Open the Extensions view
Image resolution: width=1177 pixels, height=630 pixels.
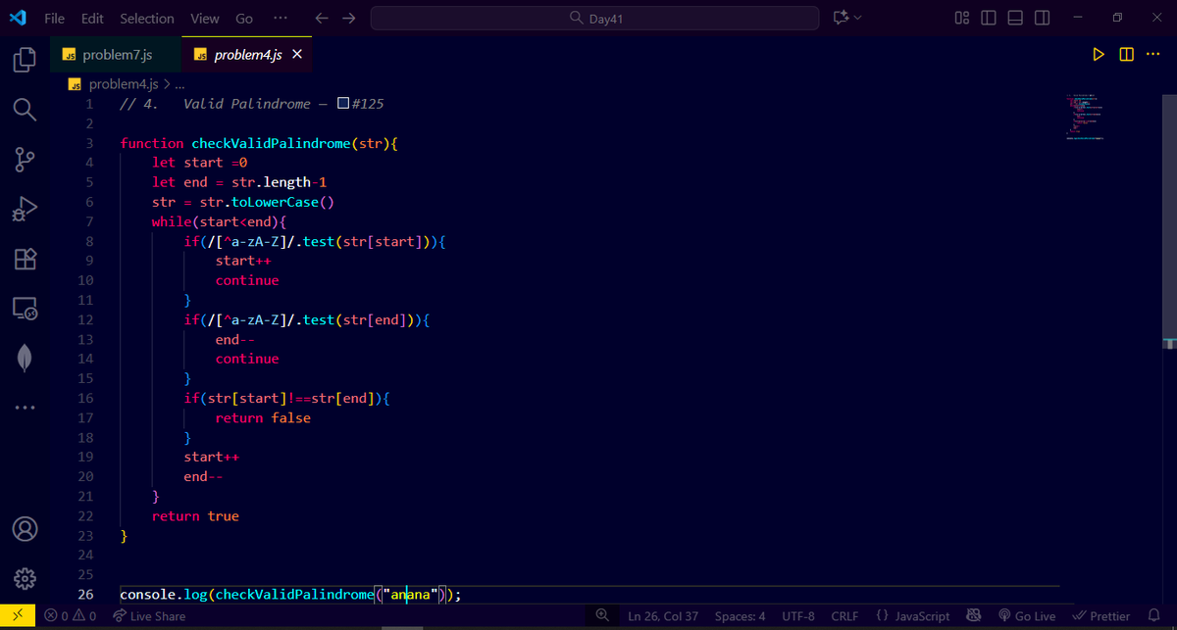26,259
